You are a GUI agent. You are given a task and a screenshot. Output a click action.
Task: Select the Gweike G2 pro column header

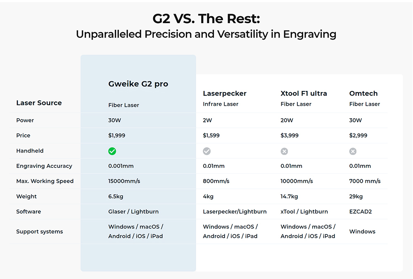[x=138, y=84]
